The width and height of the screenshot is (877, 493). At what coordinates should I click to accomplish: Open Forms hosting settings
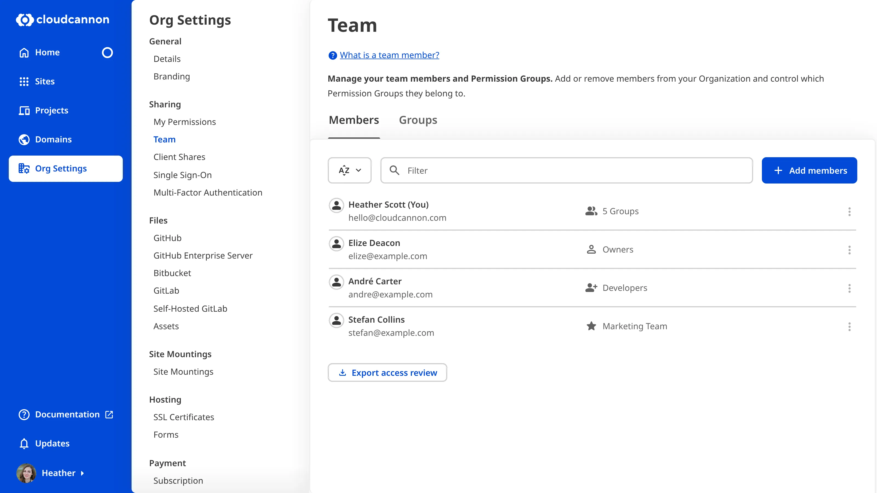point(166,434)
